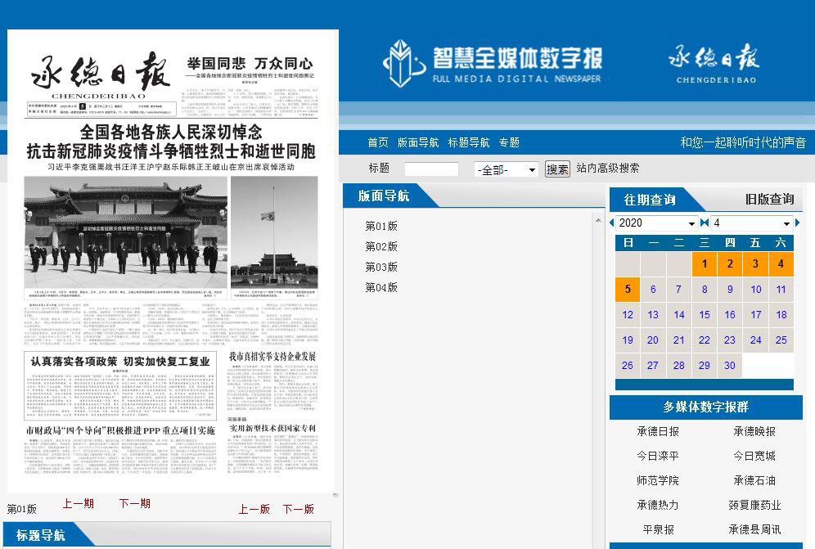This screenshot has height=549, width=815.
Task: Open 专题 in navigation bar
Action: pos(509,142)
